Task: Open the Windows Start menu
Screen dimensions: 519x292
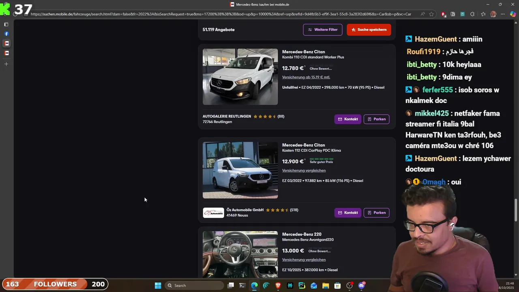Action: click(158, 286)
